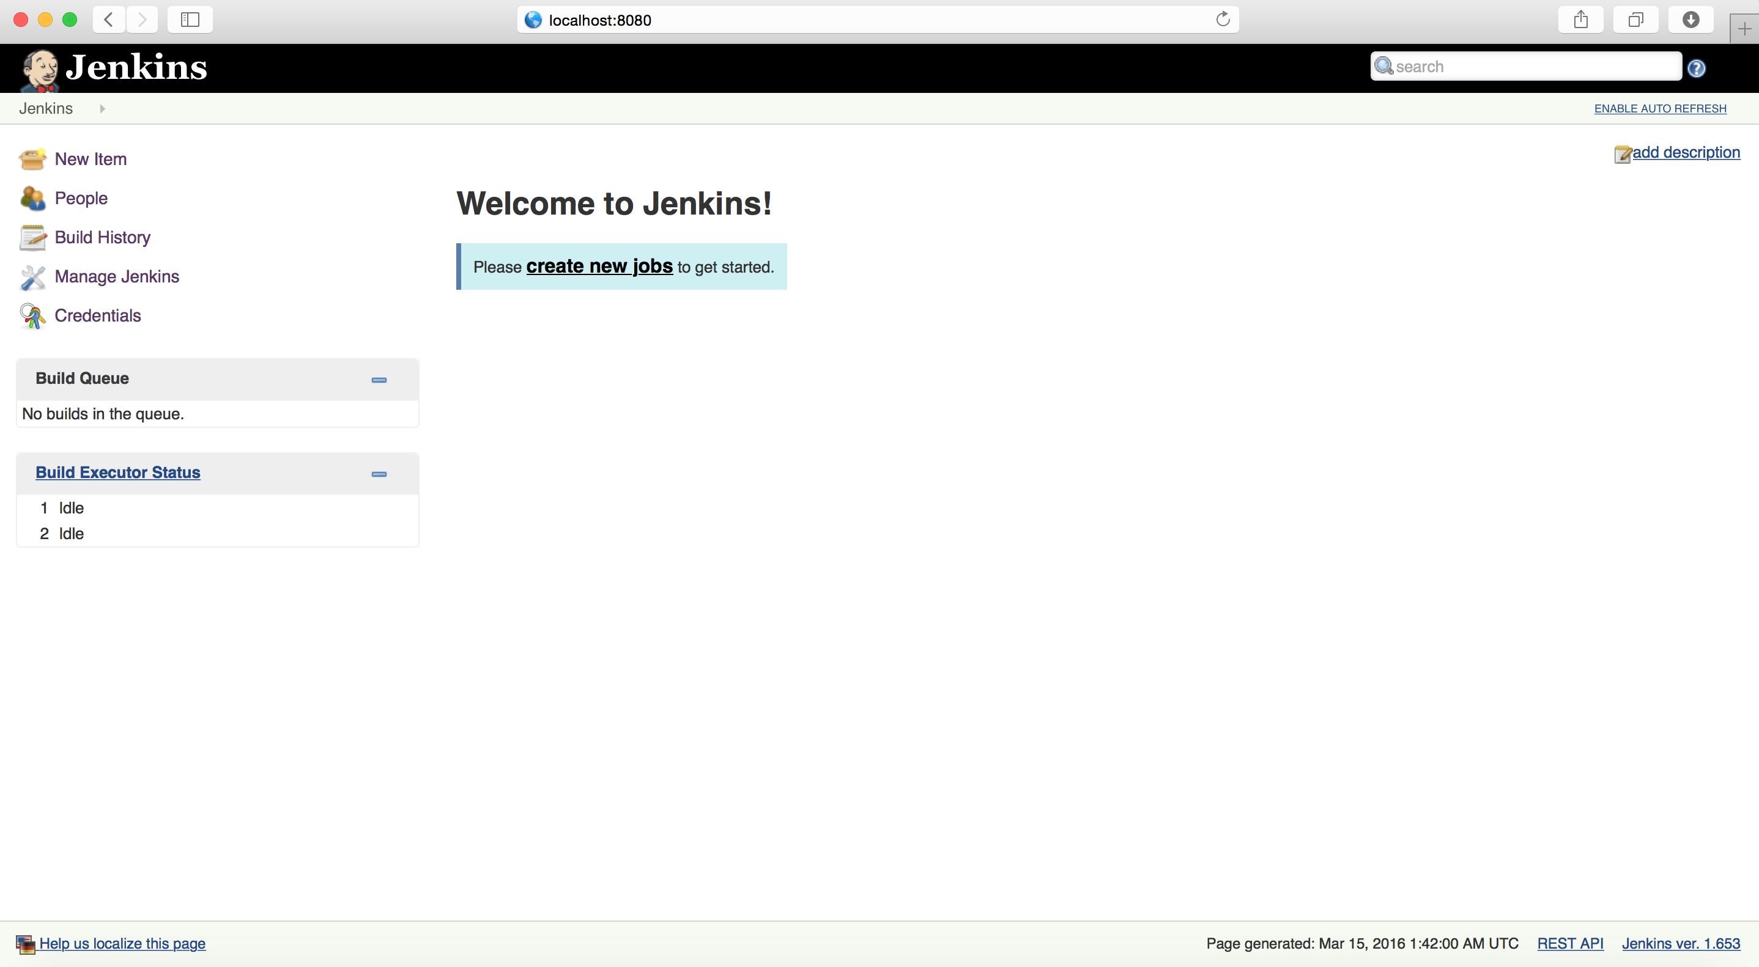The width and height of the screenshot is (1759, 967).
Task: Collapse the Build Queue panel
Action: tap(379, 380)
